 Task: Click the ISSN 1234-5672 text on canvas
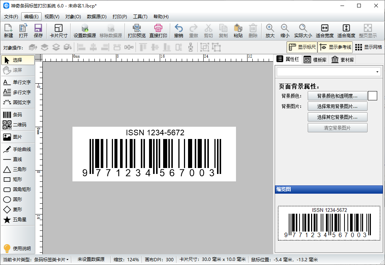tap(155, 133)
